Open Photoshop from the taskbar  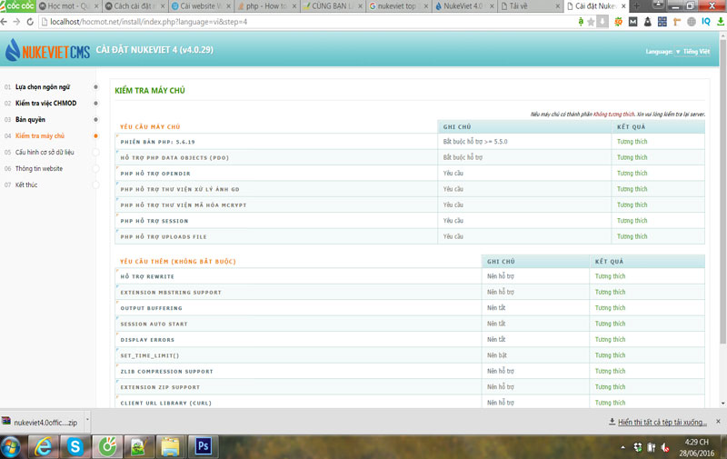point(203,446)
